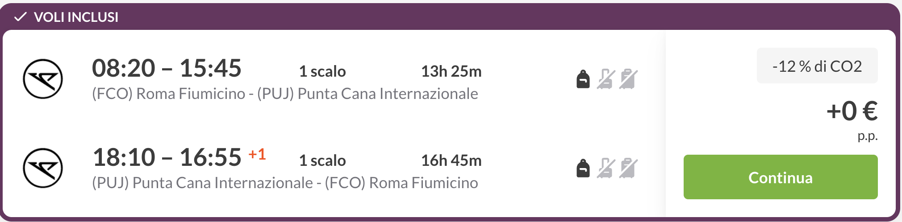Click the checkmark beside VOLI INCLUSI
The image size is (902, 222).
(x=20, y=17)
